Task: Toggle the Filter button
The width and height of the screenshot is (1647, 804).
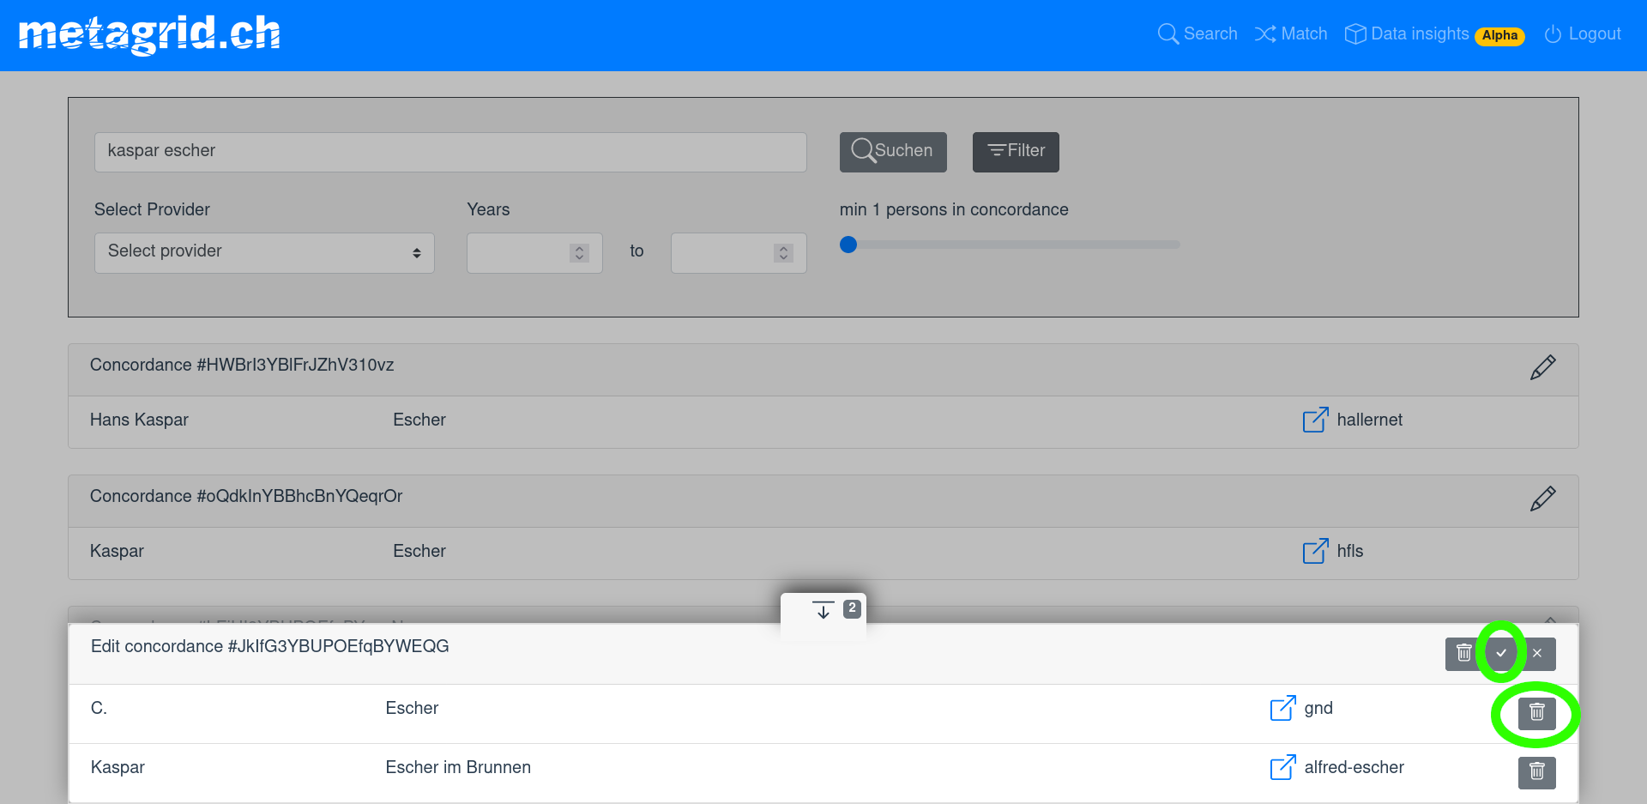Action: coord(1016,152)
